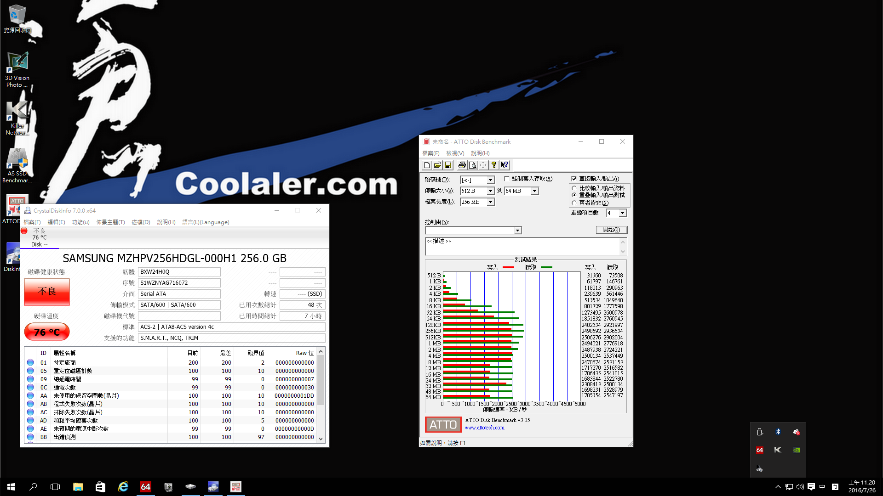
Task: Click NVIDIA icon in tray popup
Action: point(797,450)
